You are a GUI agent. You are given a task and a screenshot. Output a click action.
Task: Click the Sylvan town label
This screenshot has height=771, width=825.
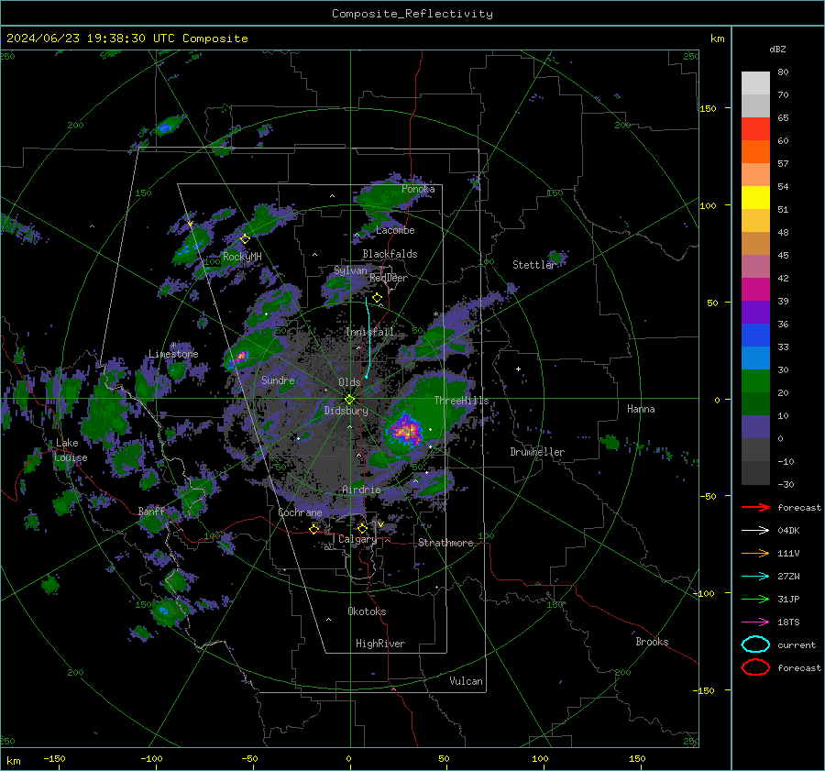tap(350, 270)
